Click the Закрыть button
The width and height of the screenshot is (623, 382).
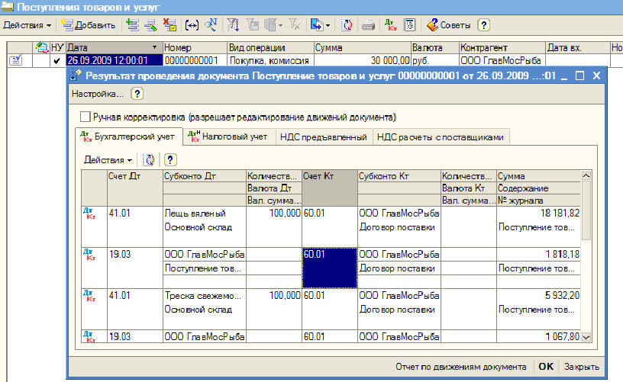(582, 366)
